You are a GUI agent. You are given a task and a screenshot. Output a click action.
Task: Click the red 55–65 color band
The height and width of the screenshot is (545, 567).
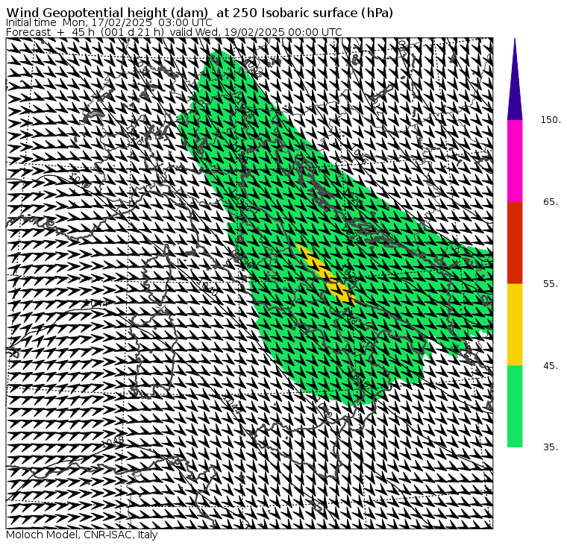[515, 243]
